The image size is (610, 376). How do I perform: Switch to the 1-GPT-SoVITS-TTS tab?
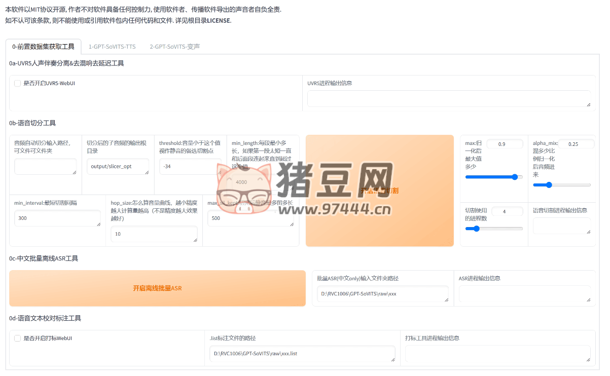point(112,47)
